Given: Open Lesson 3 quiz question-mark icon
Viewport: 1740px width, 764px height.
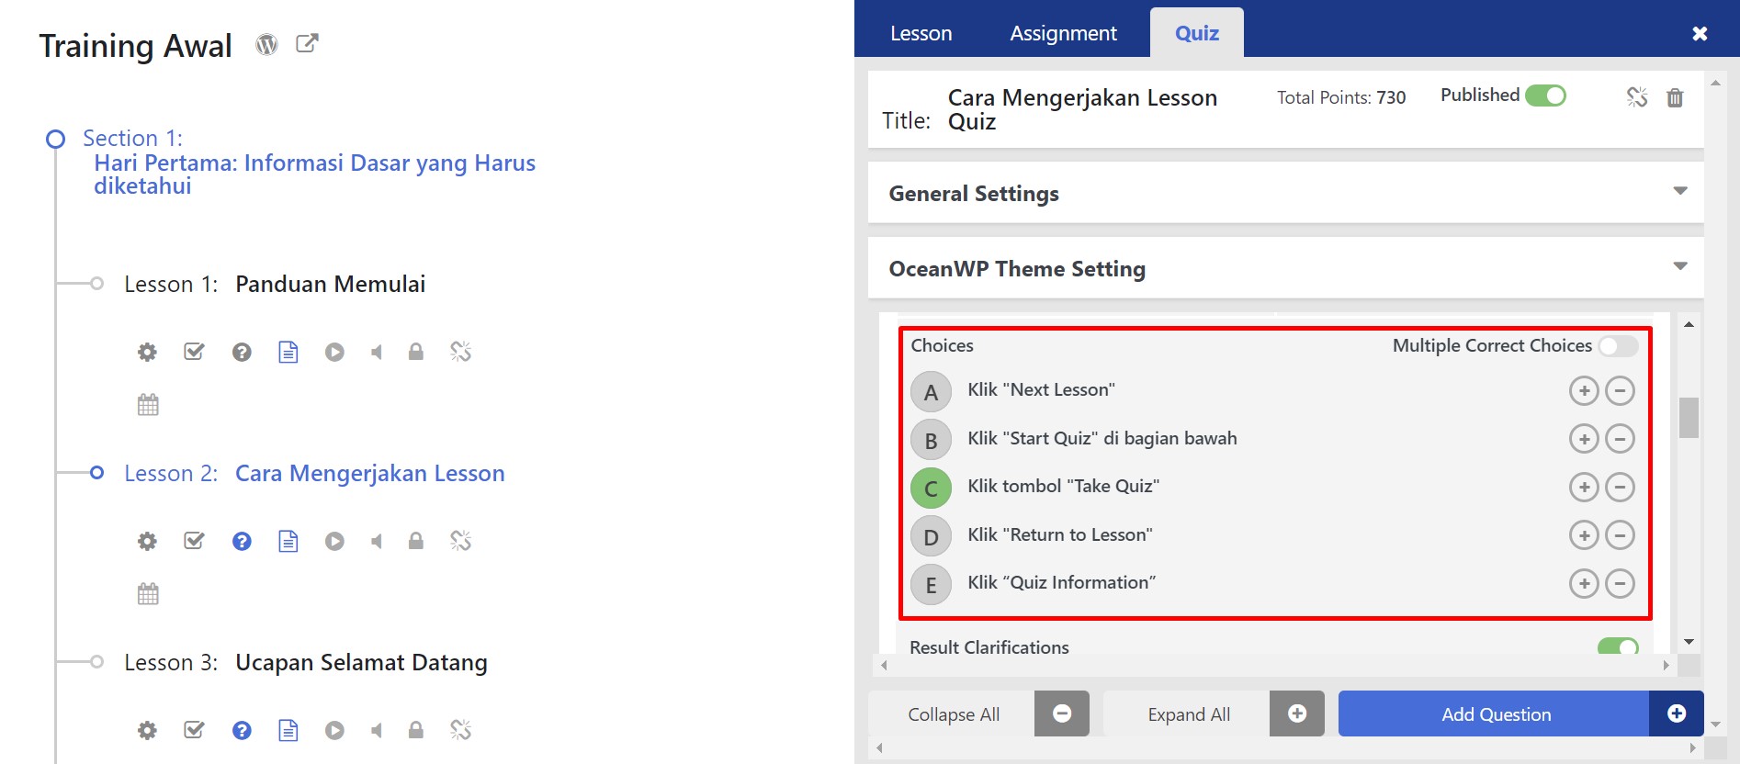Looking at the screenshot, I should pos(242,730).
